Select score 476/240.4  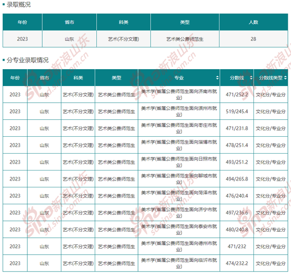[x=237, y=196]
